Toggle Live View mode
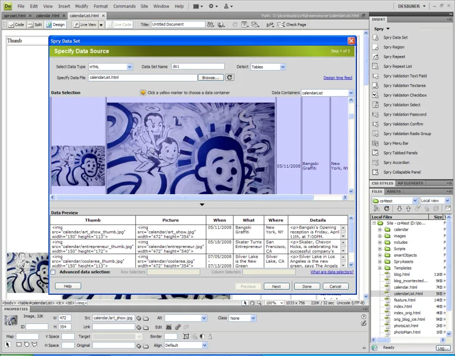 tap(85, 25)
